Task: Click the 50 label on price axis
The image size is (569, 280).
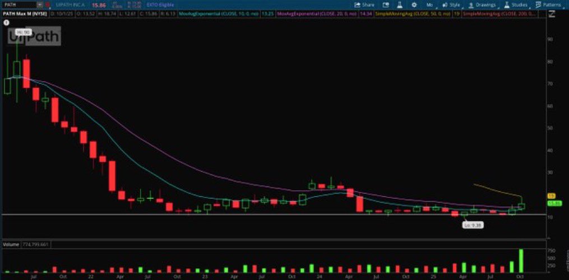Action: (551, 128)
